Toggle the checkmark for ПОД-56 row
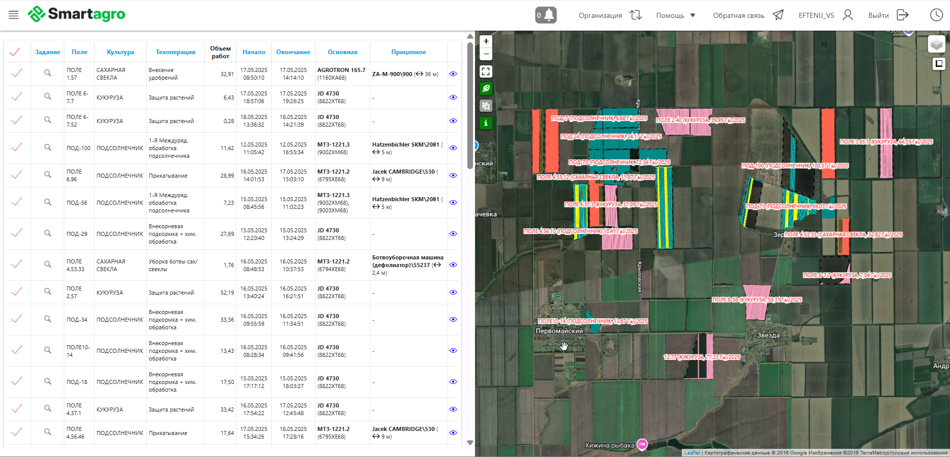Image resolution: width=950 pixels, height=457 pixels. click(x=16, y=202)
